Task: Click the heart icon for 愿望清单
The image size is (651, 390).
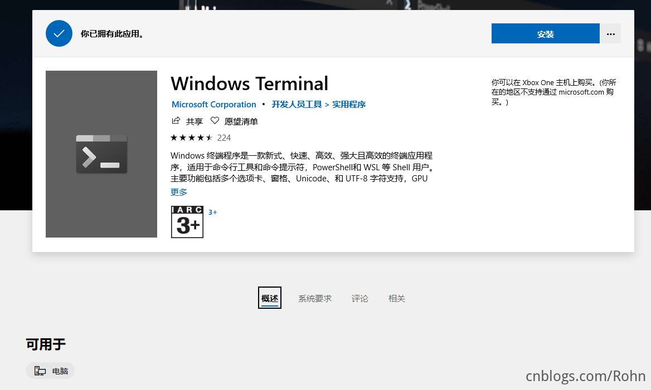Action: pyautogui.click(x=215, y=121)
